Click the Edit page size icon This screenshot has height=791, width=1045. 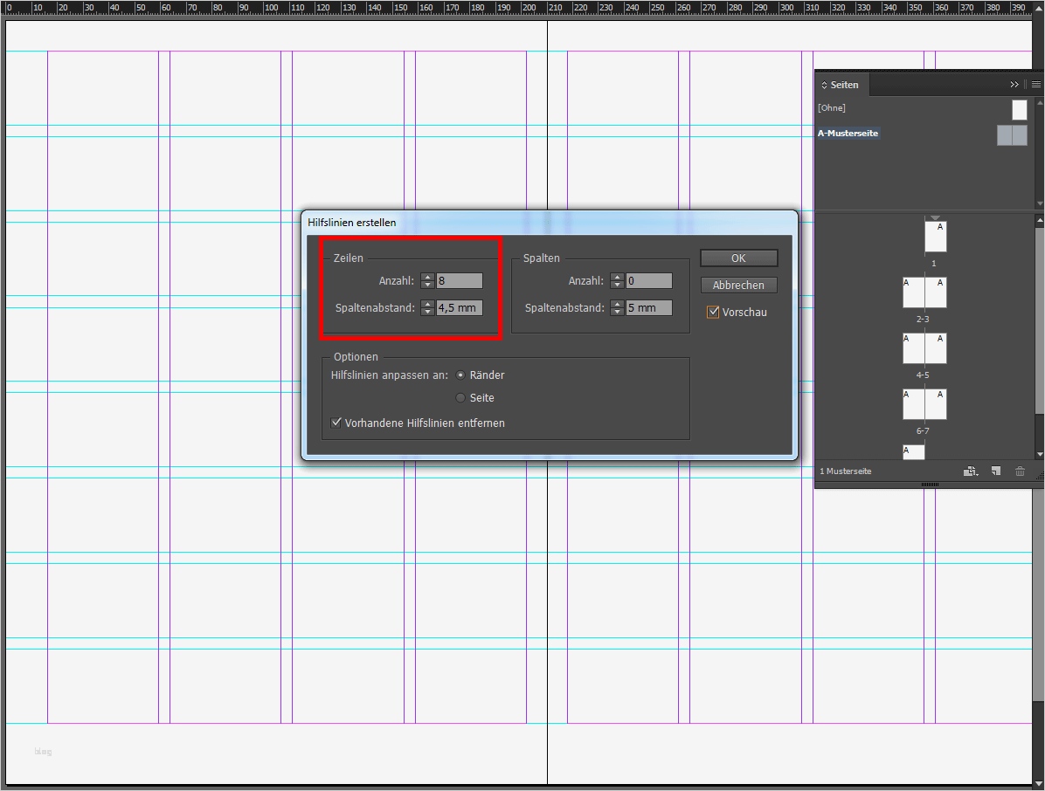970,471
